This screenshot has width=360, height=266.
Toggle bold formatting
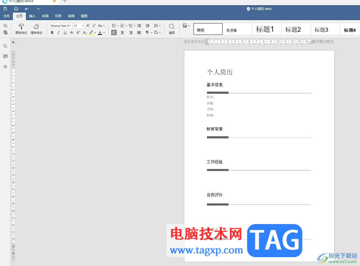click(52, 33)
